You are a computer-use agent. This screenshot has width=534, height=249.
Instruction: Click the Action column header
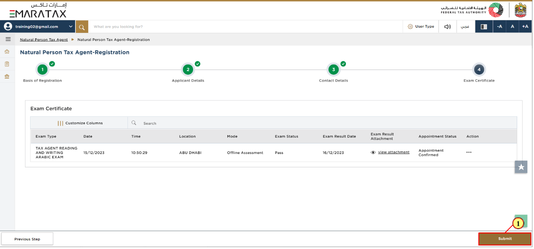473,136
